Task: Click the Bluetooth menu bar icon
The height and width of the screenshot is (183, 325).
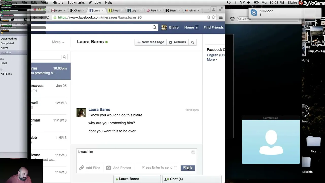Action: coord(235,3)
